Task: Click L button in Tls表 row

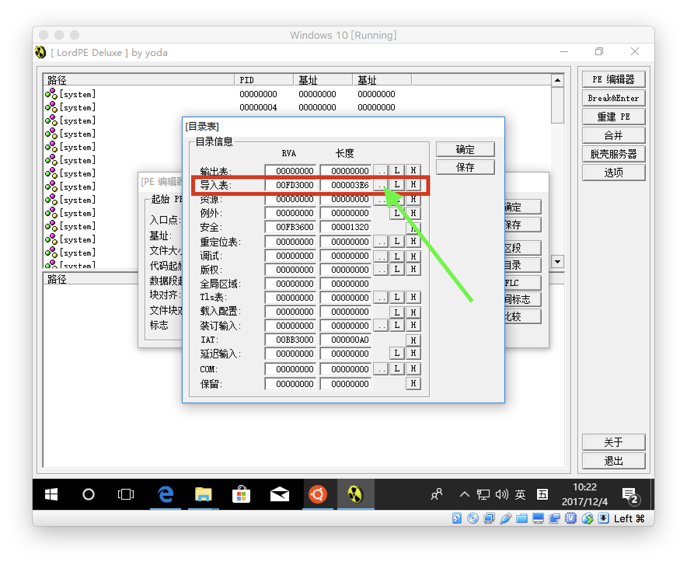Action: point(397,297)
